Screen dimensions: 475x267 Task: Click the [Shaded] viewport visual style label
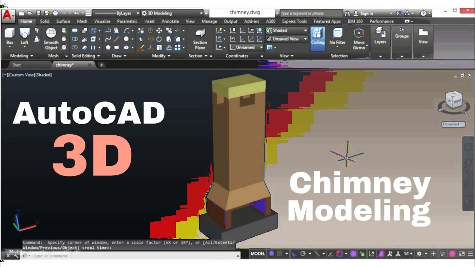coord(43,75)
